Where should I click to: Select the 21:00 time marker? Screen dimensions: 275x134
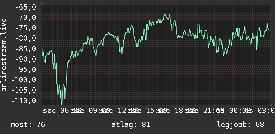(214, 111)
